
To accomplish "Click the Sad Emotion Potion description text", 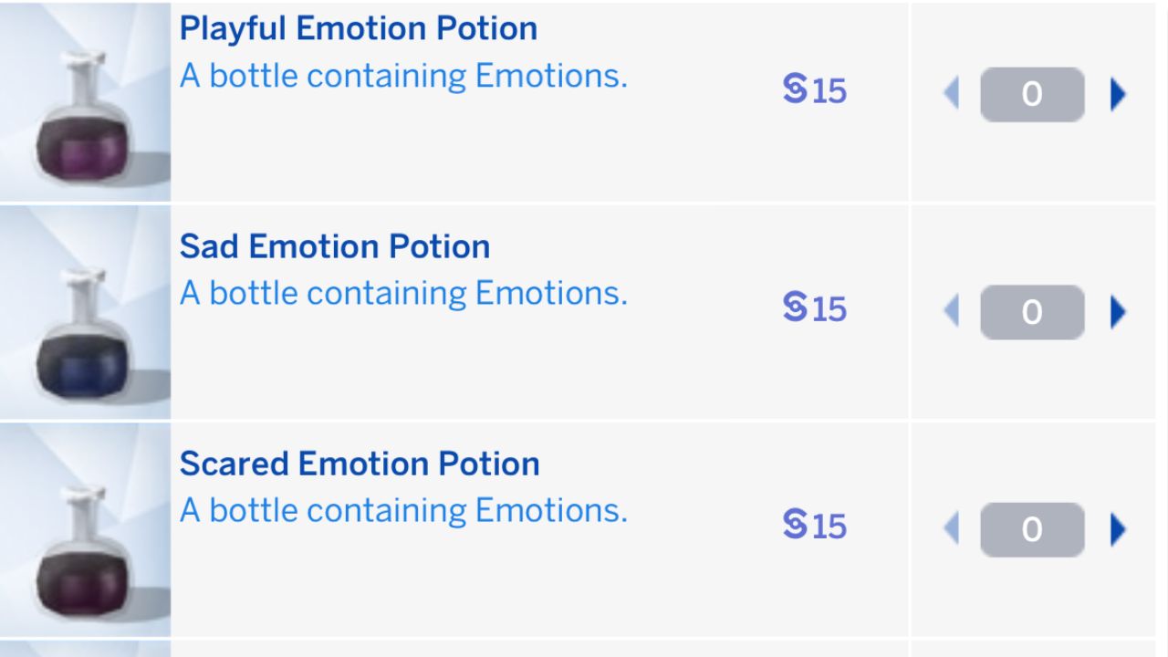I will tap(403, 294).
